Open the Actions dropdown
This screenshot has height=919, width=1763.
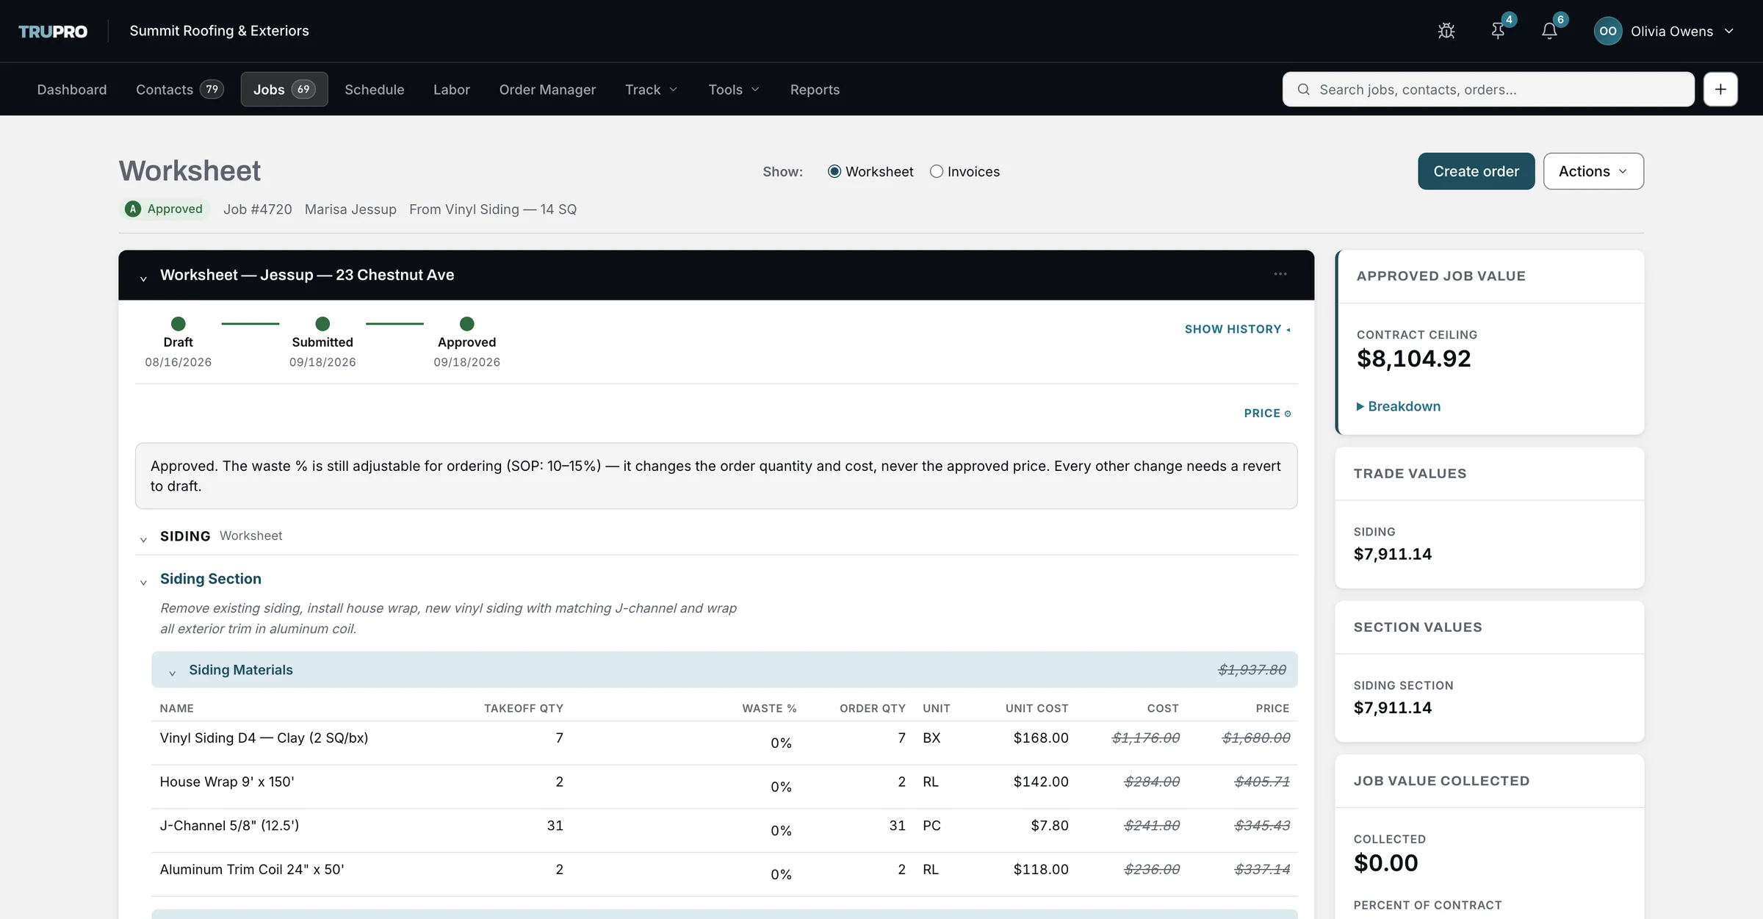pyautogui.click(x=1593, y=171)
